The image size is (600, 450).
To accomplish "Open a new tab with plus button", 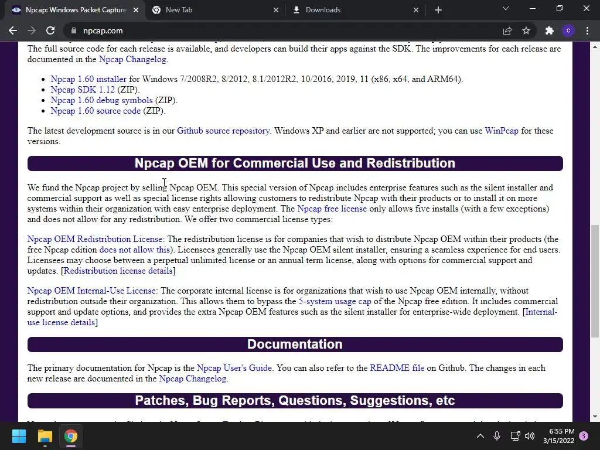I will (x=438, y=10).
